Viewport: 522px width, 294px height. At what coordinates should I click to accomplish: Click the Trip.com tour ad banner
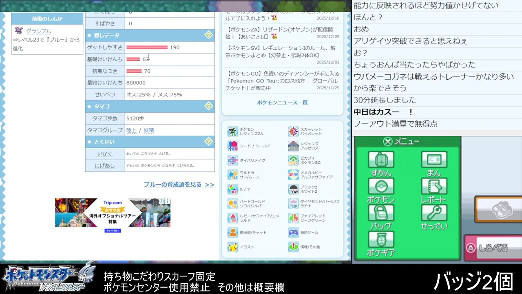coord(113,213)
